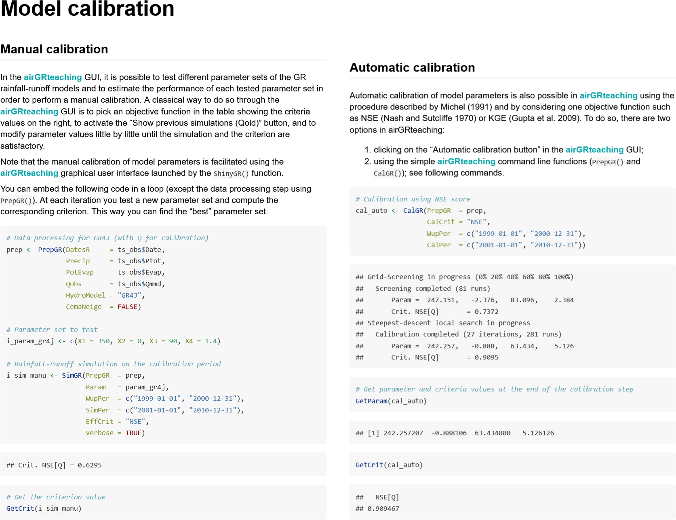Click airGRteaching link before 'GUI is to pick'

29,112
